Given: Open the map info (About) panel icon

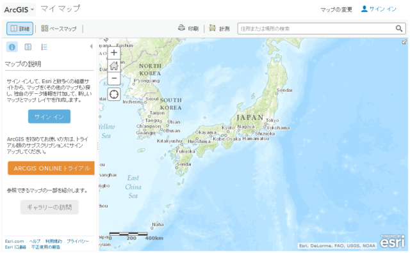Looking at the screenshot, I should point(12,47).
